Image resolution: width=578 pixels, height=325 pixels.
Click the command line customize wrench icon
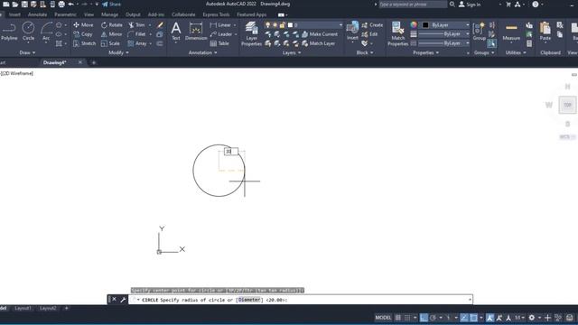pos(123,300)
